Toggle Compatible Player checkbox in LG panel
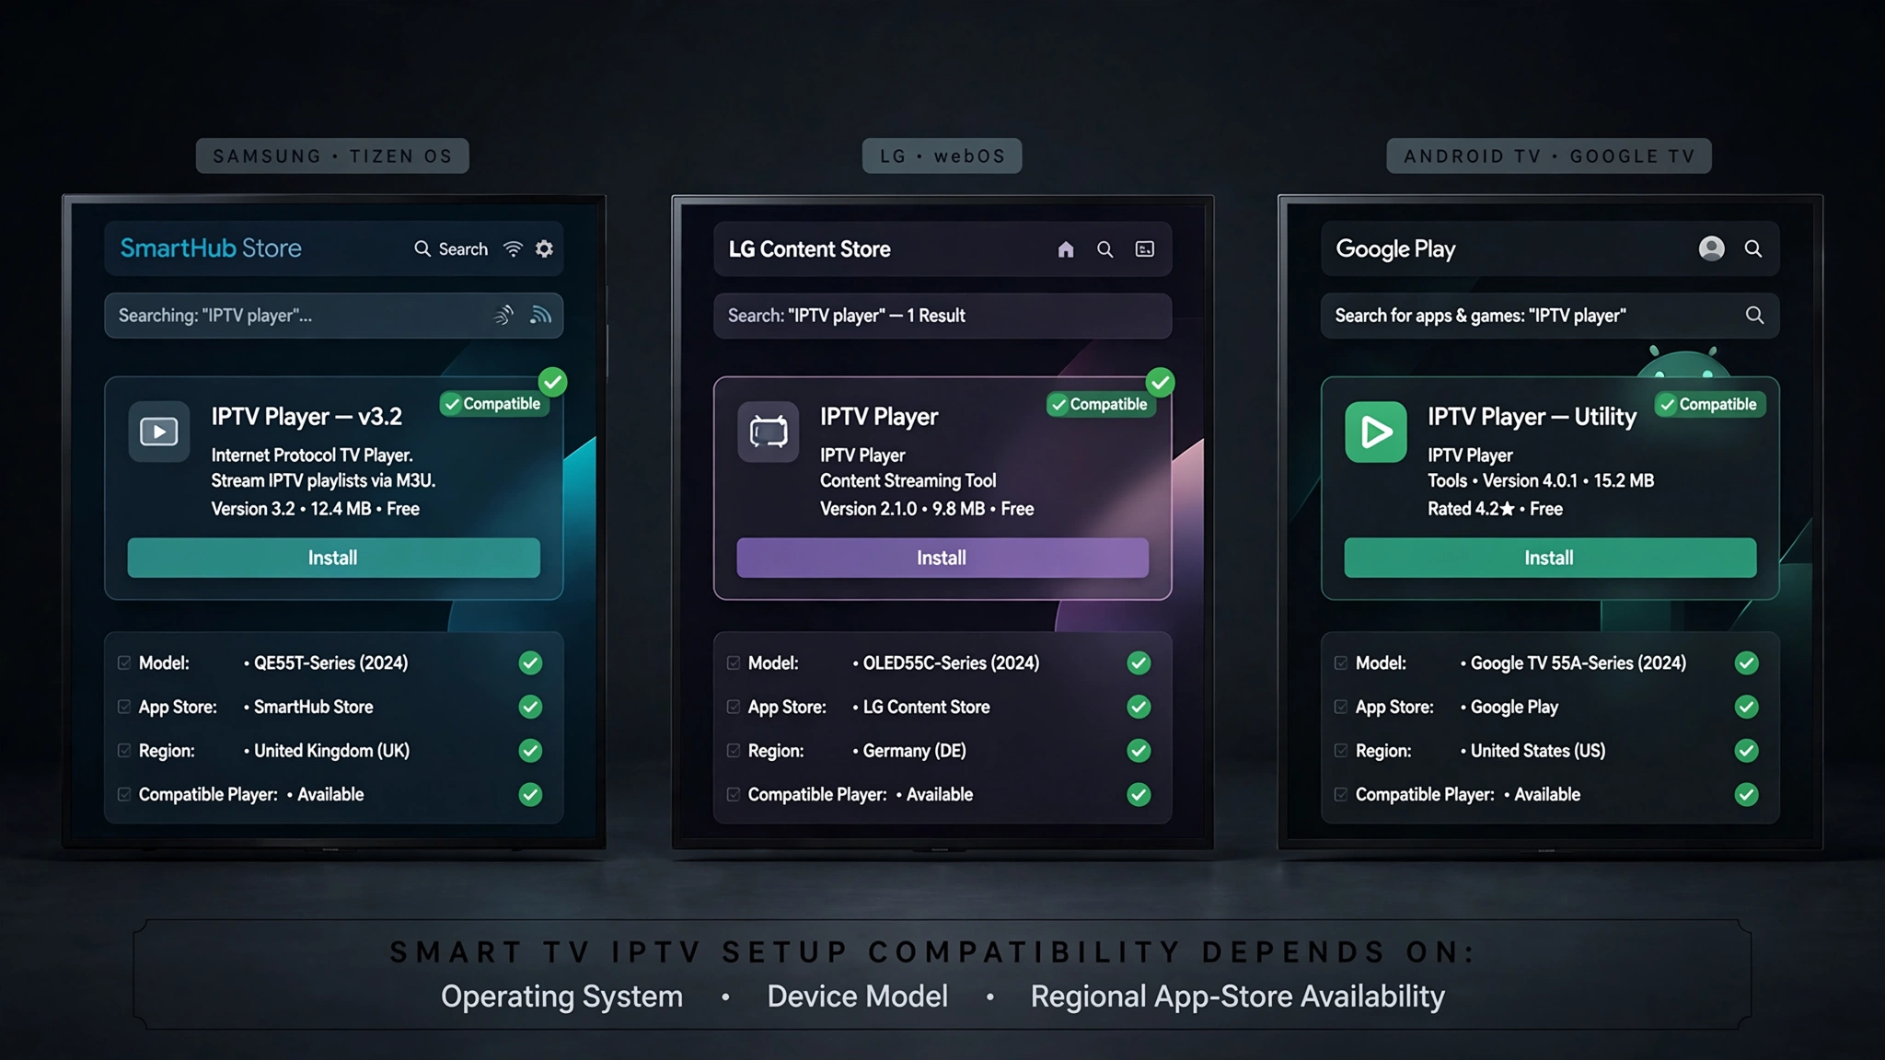 [x=734, y=794]
